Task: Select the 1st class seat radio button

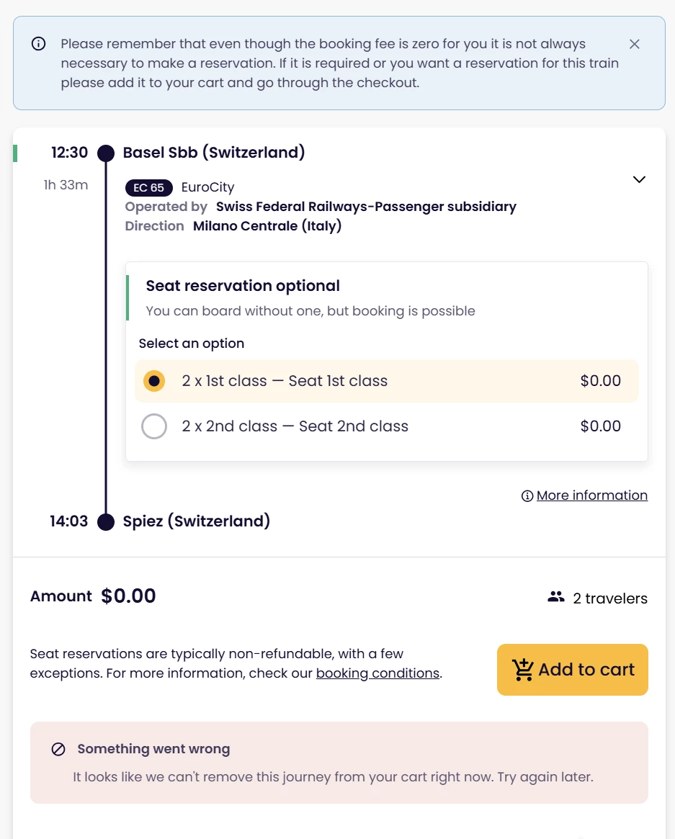Action: click(x=154, y=381)
